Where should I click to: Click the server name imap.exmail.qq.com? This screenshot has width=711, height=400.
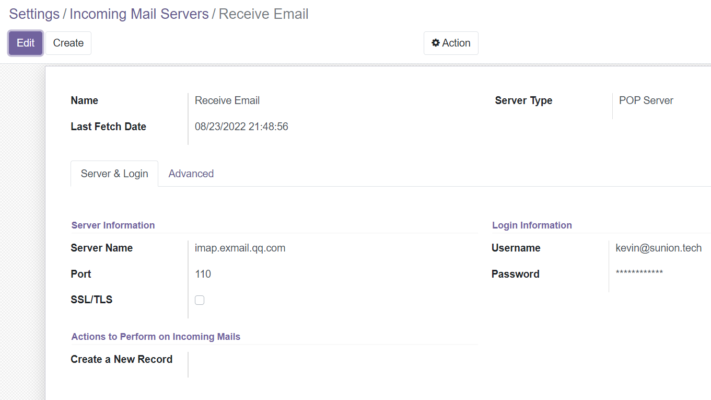(x=240, y=248)
